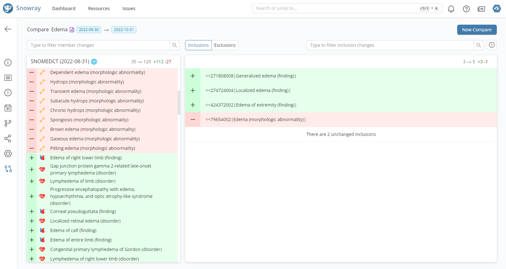Click the news panel icon in header
This screenshot has width=506, height=269.
pyautogui.click(x=481, y=9)
